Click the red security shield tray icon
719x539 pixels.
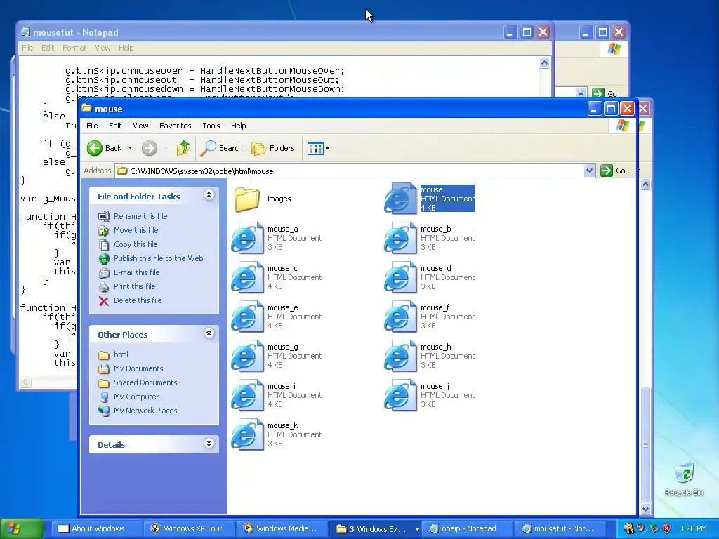pyautogui.click(x=667, y=528)
